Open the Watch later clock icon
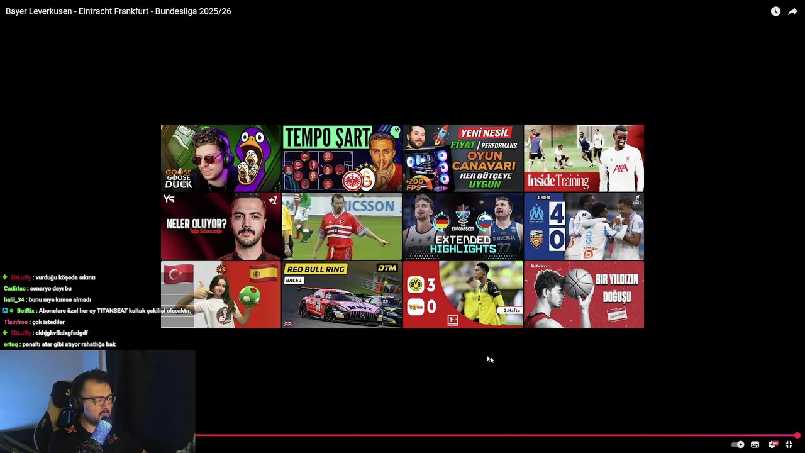Image resolution: width=805 pixels, height=453 pixels. click(775, 11)
